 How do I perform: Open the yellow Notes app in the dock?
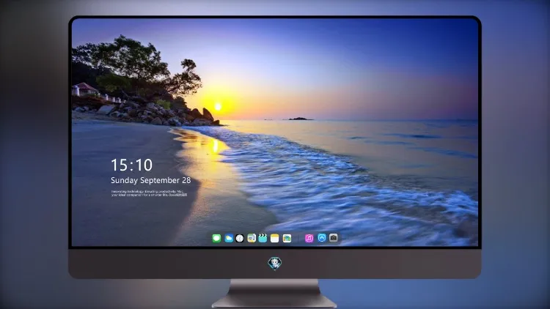coord(275,238)
